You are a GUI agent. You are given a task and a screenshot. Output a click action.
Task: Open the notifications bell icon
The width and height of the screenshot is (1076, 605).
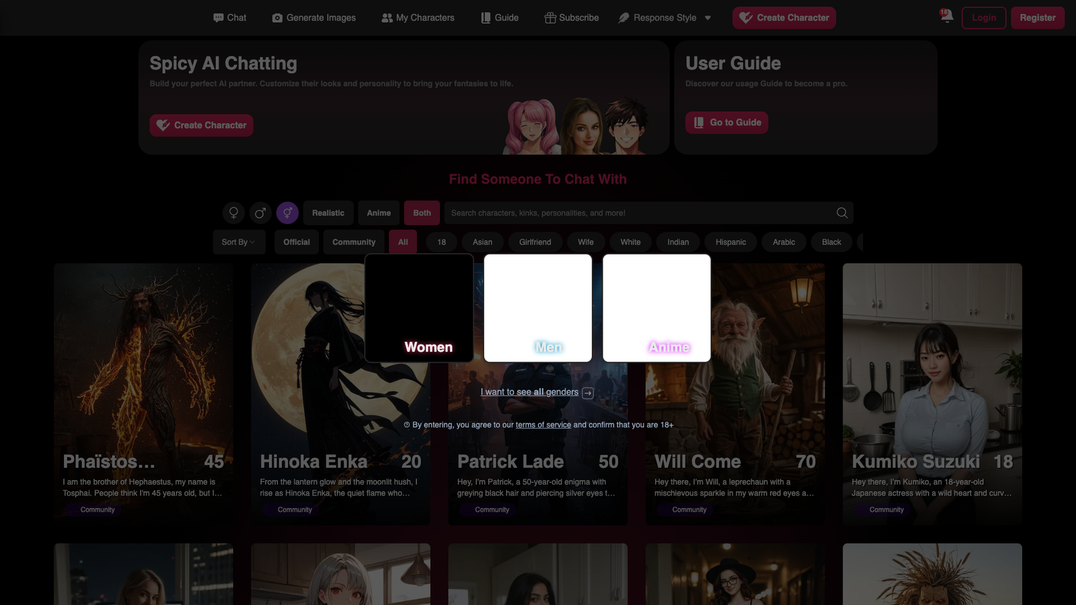(946, 16)
